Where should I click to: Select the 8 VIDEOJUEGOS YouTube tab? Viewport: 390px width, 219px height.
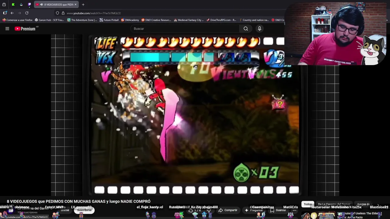pyautogui.click(x=56, y=5)
